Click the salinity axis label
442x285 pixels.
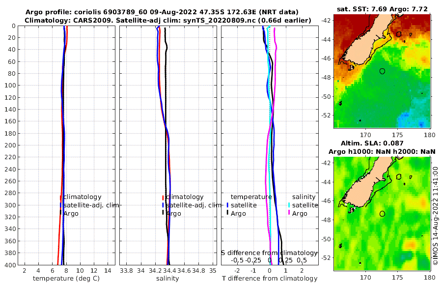click(x=167, y=279)
